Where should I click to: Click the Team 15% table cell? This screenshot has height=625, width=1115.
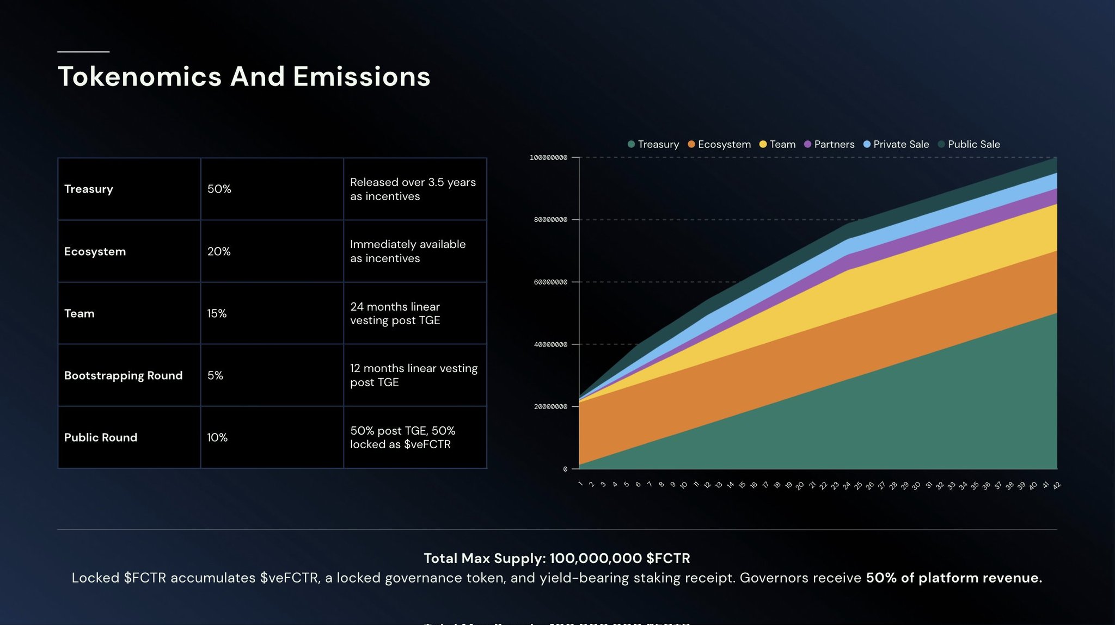[x=217, y=313]
